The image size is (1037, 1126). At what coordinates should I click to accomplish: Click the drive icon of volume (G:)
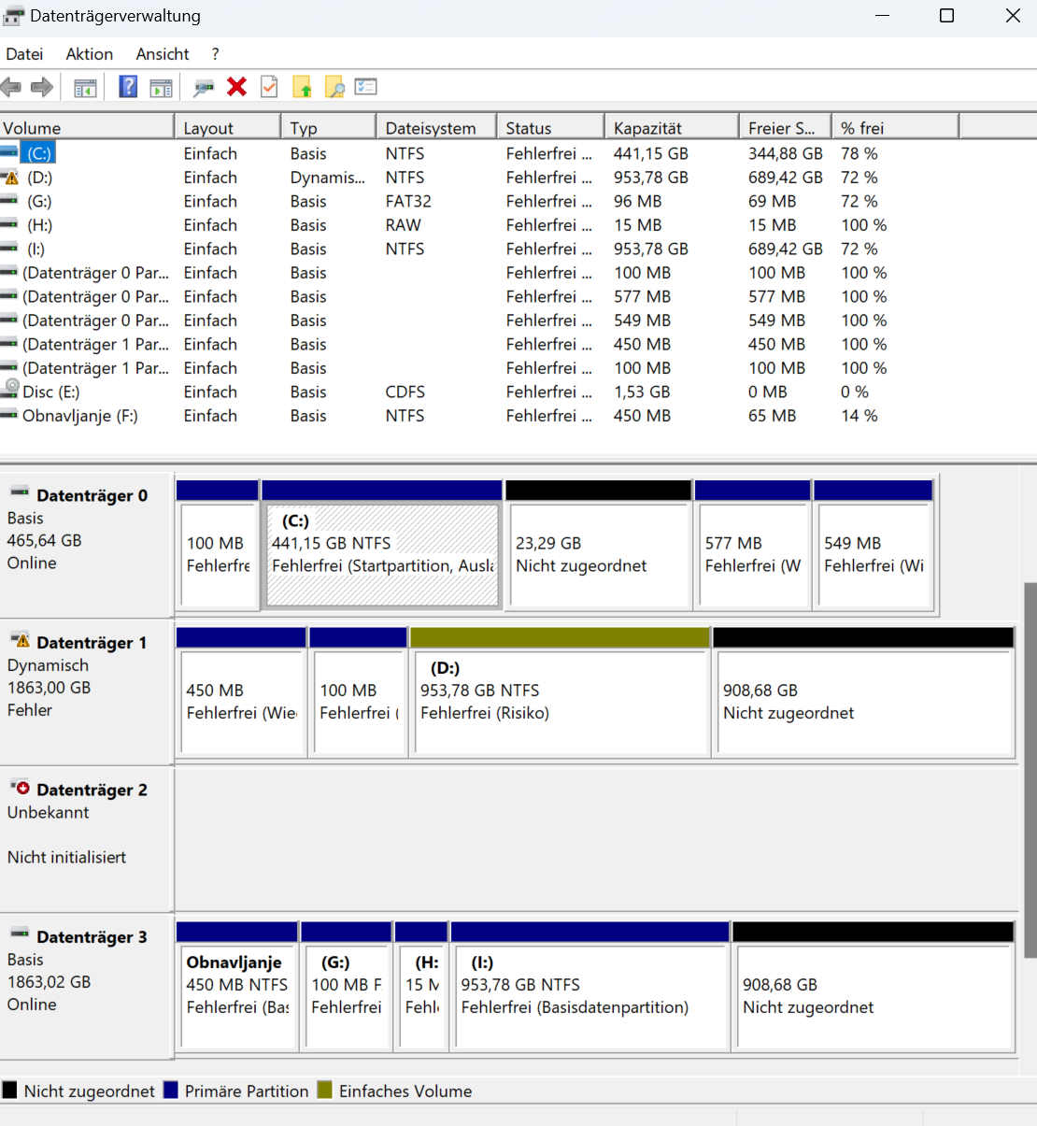9,201
